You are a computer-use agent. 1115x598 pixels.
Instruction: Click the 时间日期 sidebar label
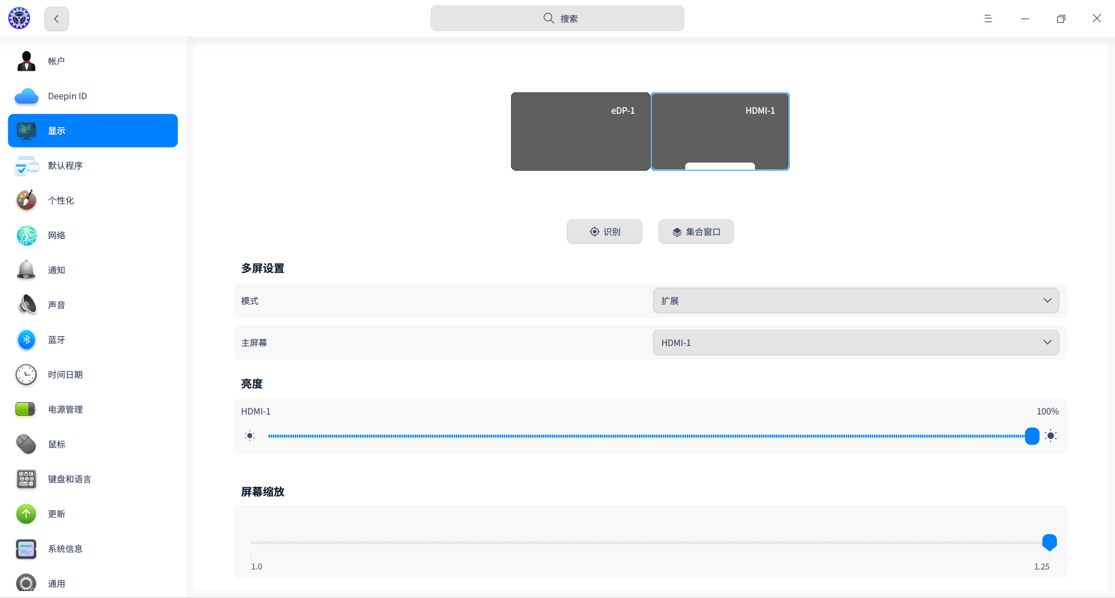tap(65, 374)
